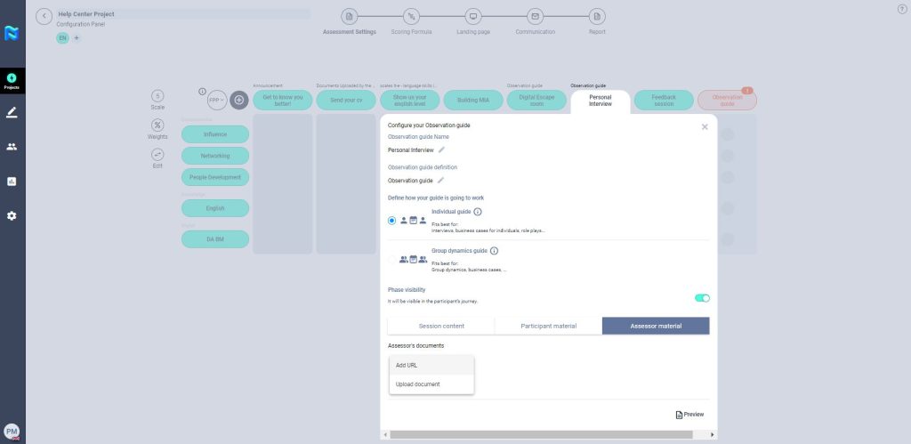The height and width of the screenshot is (444, 911).
Task: Switch to the Participant material tab
Action: (548, 326)
